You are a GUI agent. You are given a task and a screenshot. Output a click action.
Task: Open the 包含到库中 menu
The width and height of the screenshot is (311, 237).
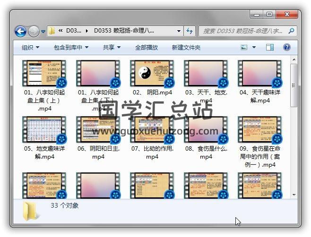(71, 47)
